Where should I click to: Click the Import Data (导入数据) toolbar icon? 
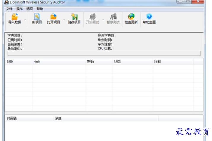15,17
